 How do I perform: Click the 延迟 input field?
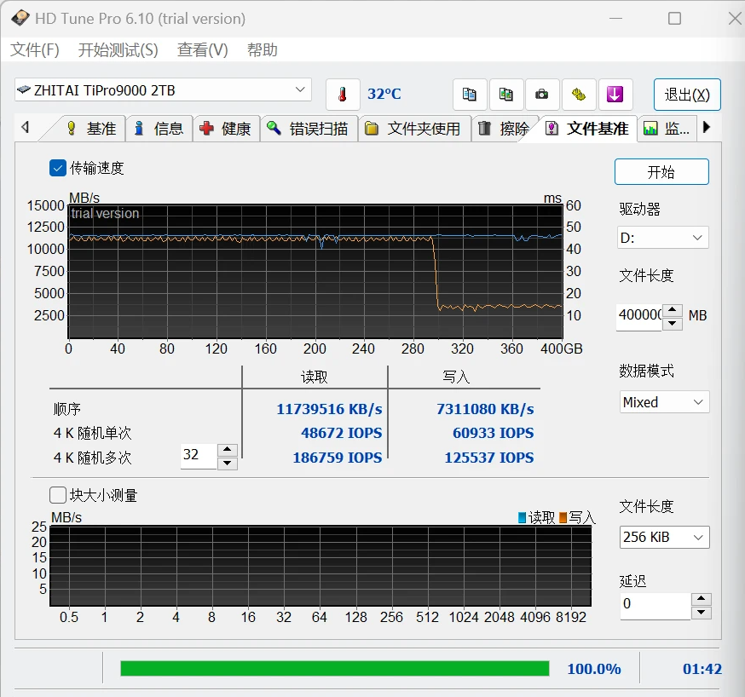[655, 604]
